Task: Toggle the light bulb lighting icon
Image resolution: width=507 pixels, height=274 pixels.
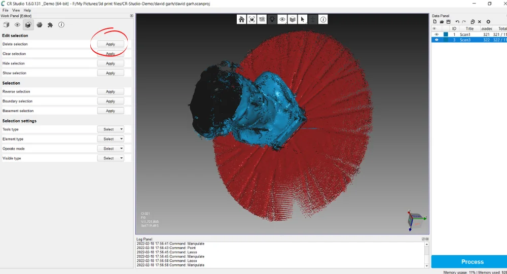Action: 272,19
